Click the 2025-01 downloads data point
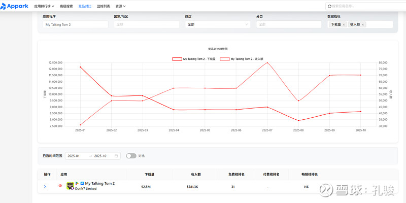Image resolution: width=406 pixels, height=203 pixels. tap(80, 67)
